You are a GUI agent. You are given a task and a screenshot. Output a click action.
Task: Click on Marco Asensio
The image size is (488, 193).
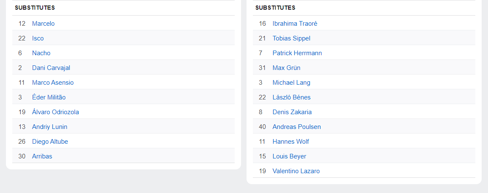(x=53, y=83)
